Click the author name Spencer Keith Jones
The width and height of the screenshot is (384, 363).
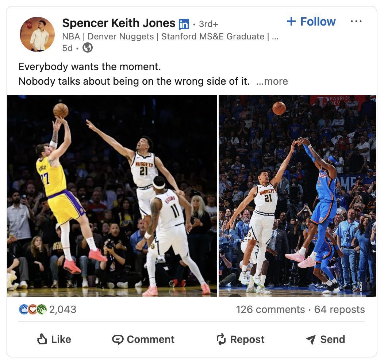click(119, 23)
